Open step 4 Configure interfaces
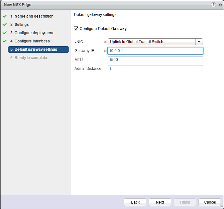Screen dimensions: 224x209 pos(32,41)
